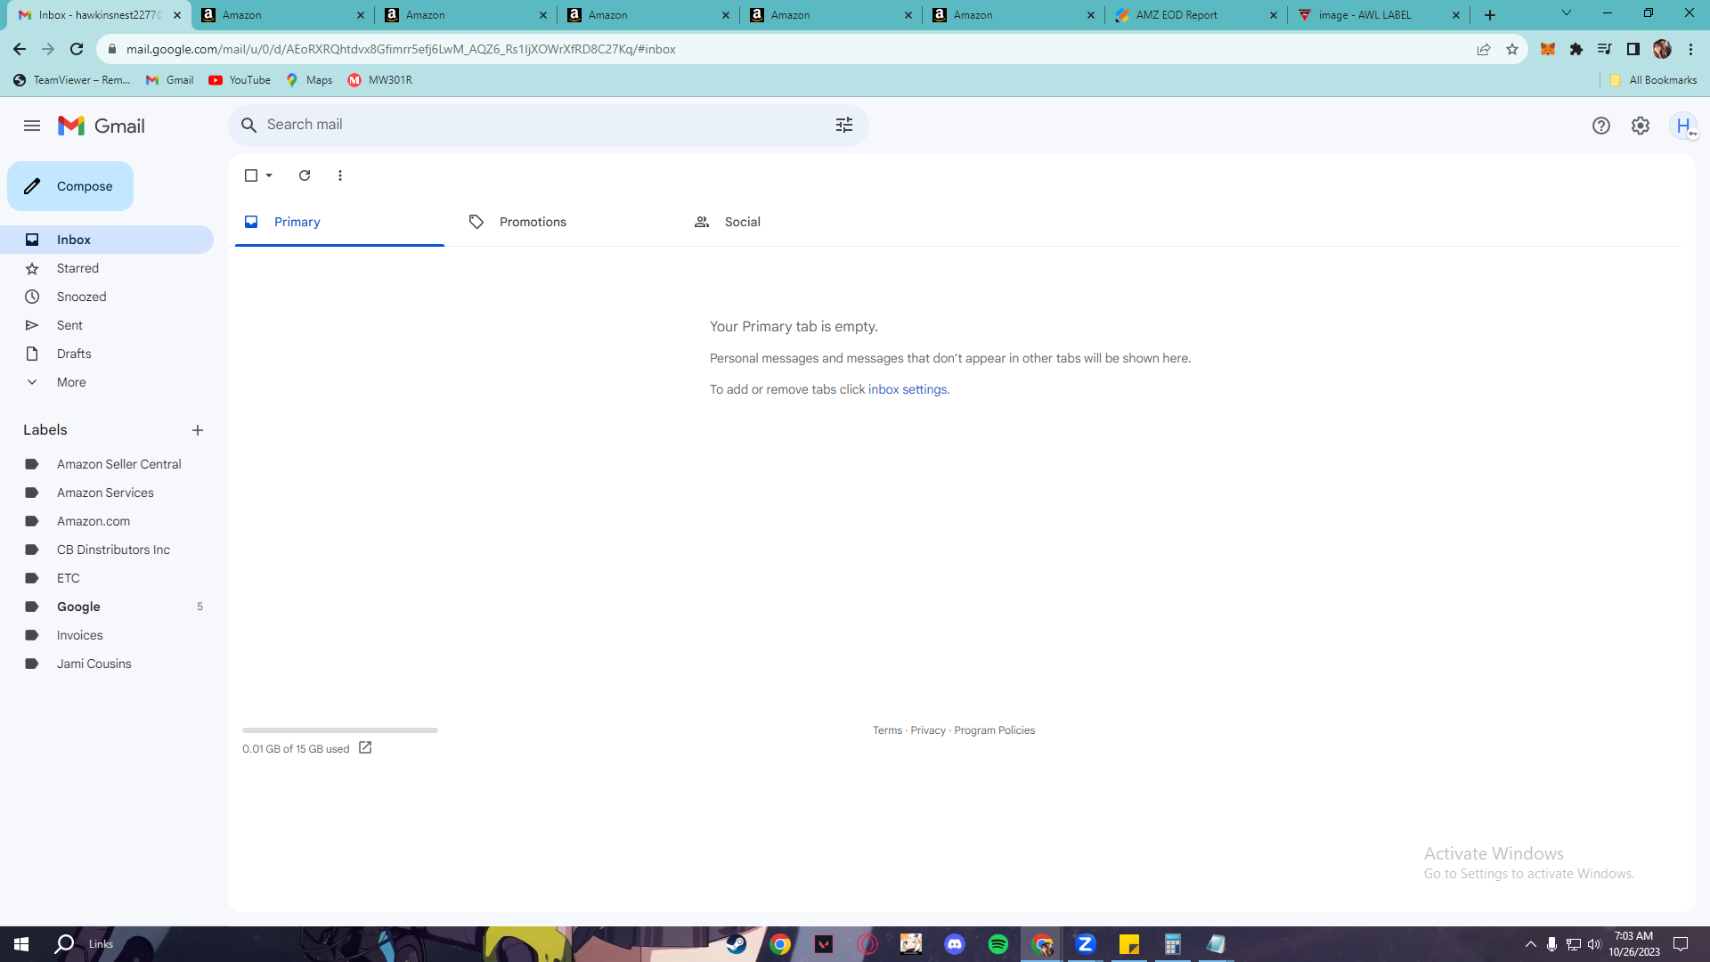Open Amazon Seller Central label
Image resolution: width=1710 pixels, height=962 pixels.
coord(107,464)
